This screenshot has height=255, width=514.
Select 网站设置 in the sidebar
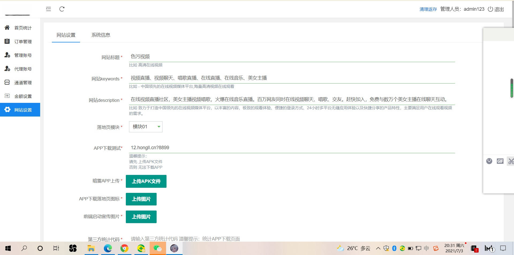20,110
